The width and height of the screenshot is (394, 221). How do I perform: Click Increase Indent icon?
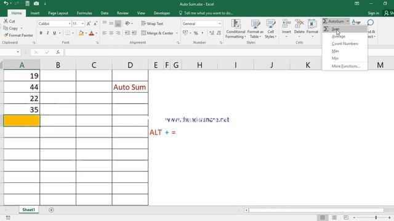coord(134,33)
